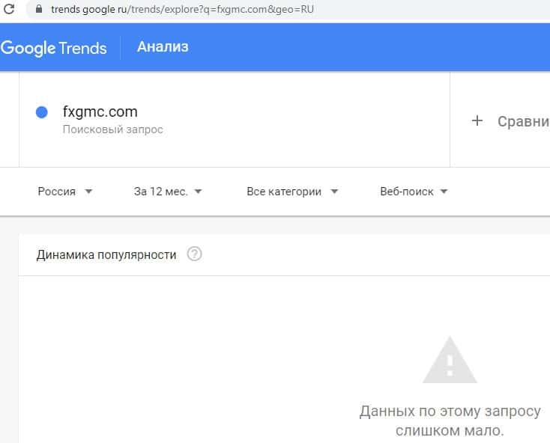Open the За 12 мес. time range dropdown

pyautogui.click(x=160, y=192)
